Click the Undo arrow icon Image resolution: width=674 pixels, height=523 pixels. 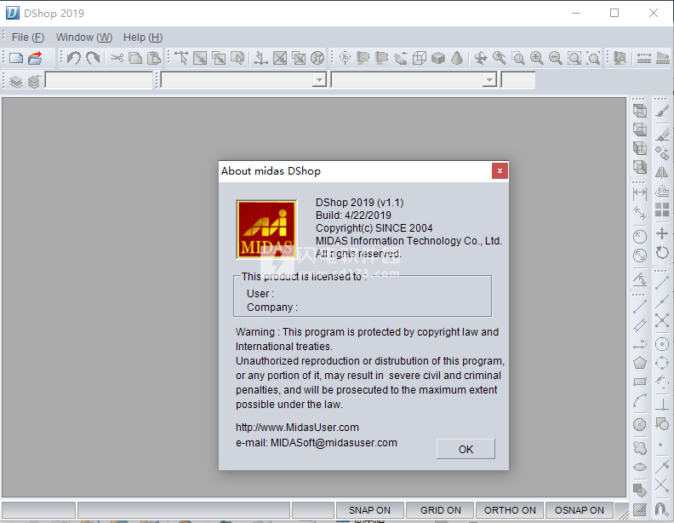74,58
